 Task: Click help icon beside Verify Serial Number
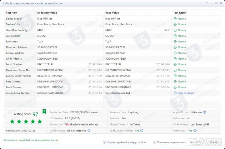142,131
